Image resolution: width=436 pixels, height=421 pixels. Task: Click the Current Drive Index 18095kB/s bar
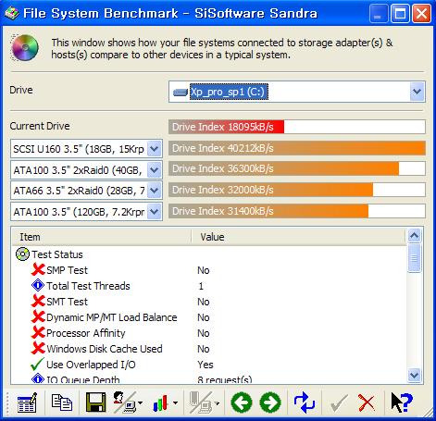(297, 127)
